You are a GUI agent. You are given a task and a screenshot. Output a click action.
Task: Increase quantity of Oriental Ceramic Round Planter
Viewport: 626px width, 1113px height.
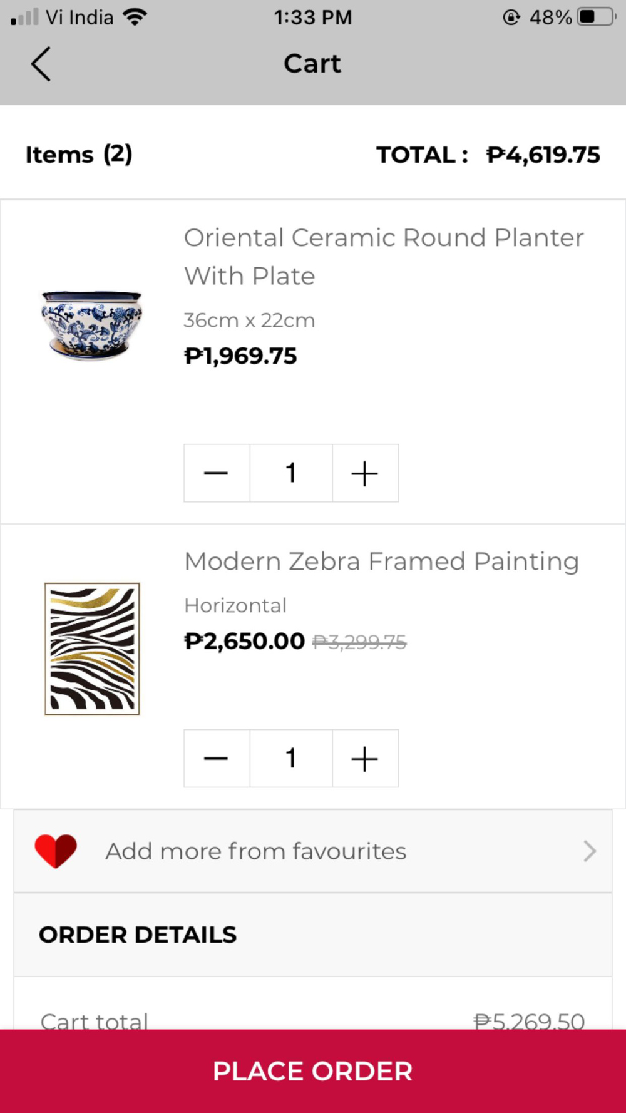click(x=365, y=473)
